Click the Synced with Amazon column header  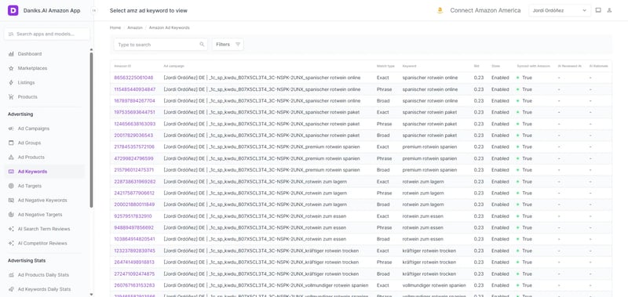534,66
